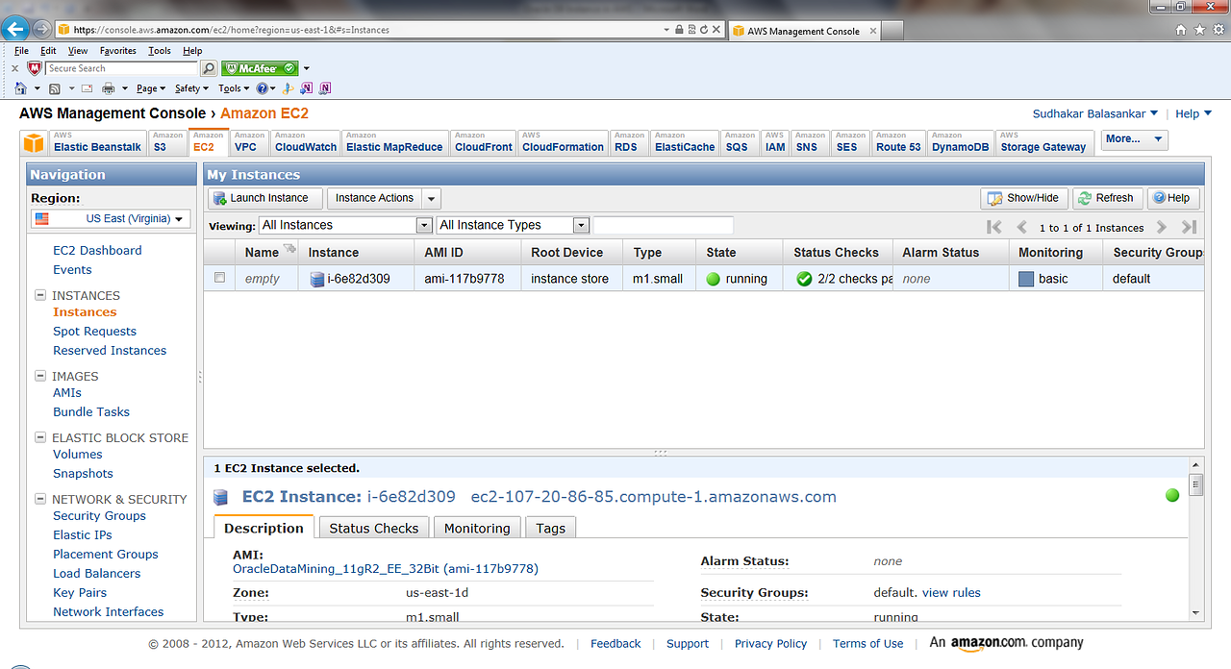Go to first page of instances
1231x669 pixels.
pyautogui.click(x=994, y=227)
